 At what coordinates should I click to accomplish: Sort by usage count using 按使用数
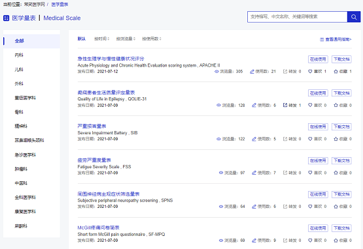click(152, 38)
